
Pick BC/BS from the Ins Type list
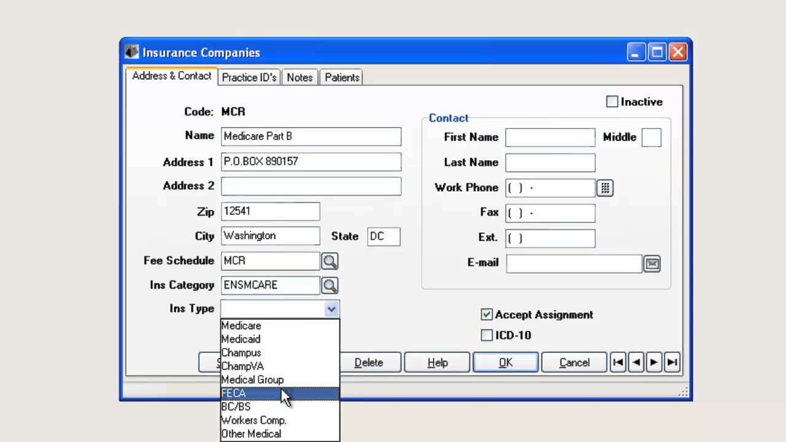[x=279, y=407]
